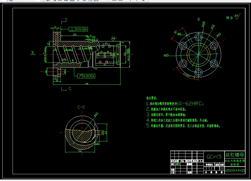
Task: Select the ø85 diameter dimension
Action: (x=166, y=55)
